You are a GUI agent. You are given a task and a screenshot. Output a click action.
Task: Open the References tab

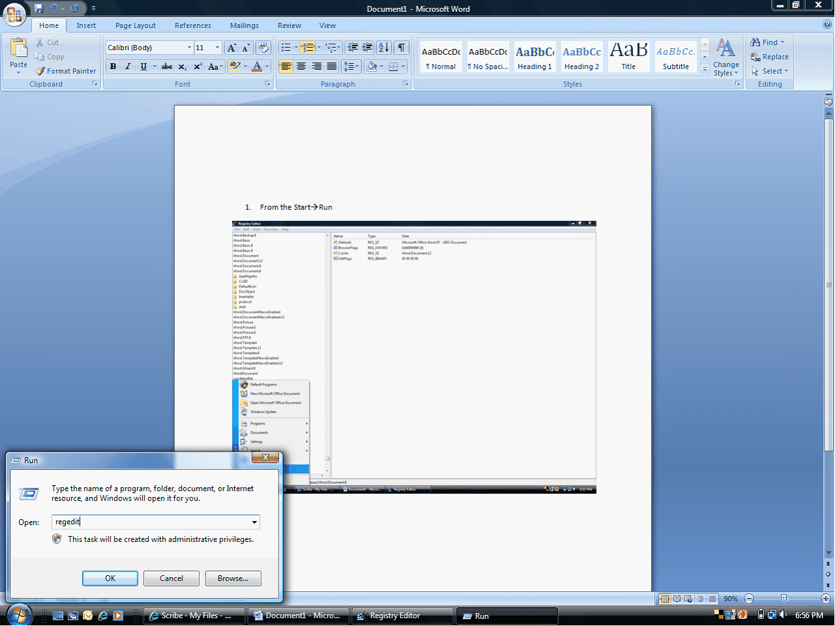pos(193,25)
